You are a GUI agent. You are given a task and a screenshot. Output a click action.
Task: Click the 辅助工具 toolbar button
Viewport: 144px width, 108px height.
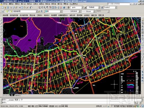click(94, 15)
